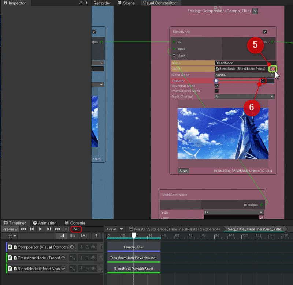The image size is (293, 285).
Task: Toggle the marker pin on the Compositor track
Action: tap(81, 247)
